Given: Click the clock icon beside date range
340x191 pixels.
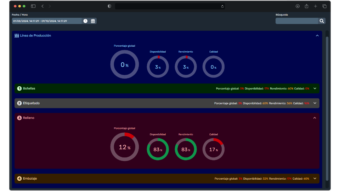Looking at the screenshot, I should (x=85, y=21).
